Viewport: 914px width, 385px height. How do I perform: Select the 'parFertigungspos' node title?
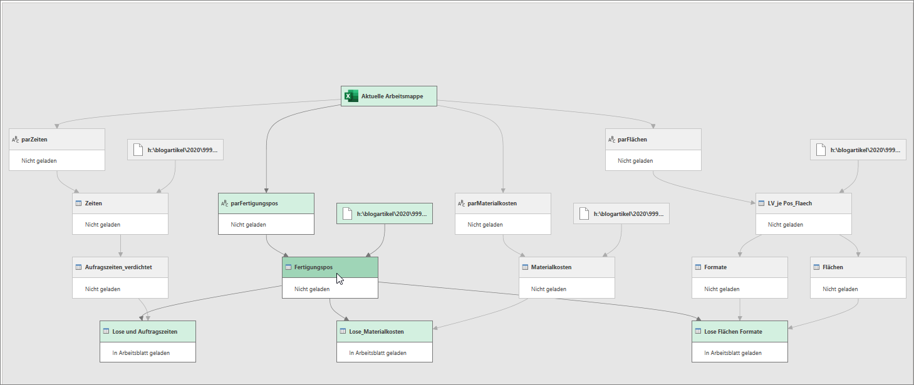click(254, 203)
